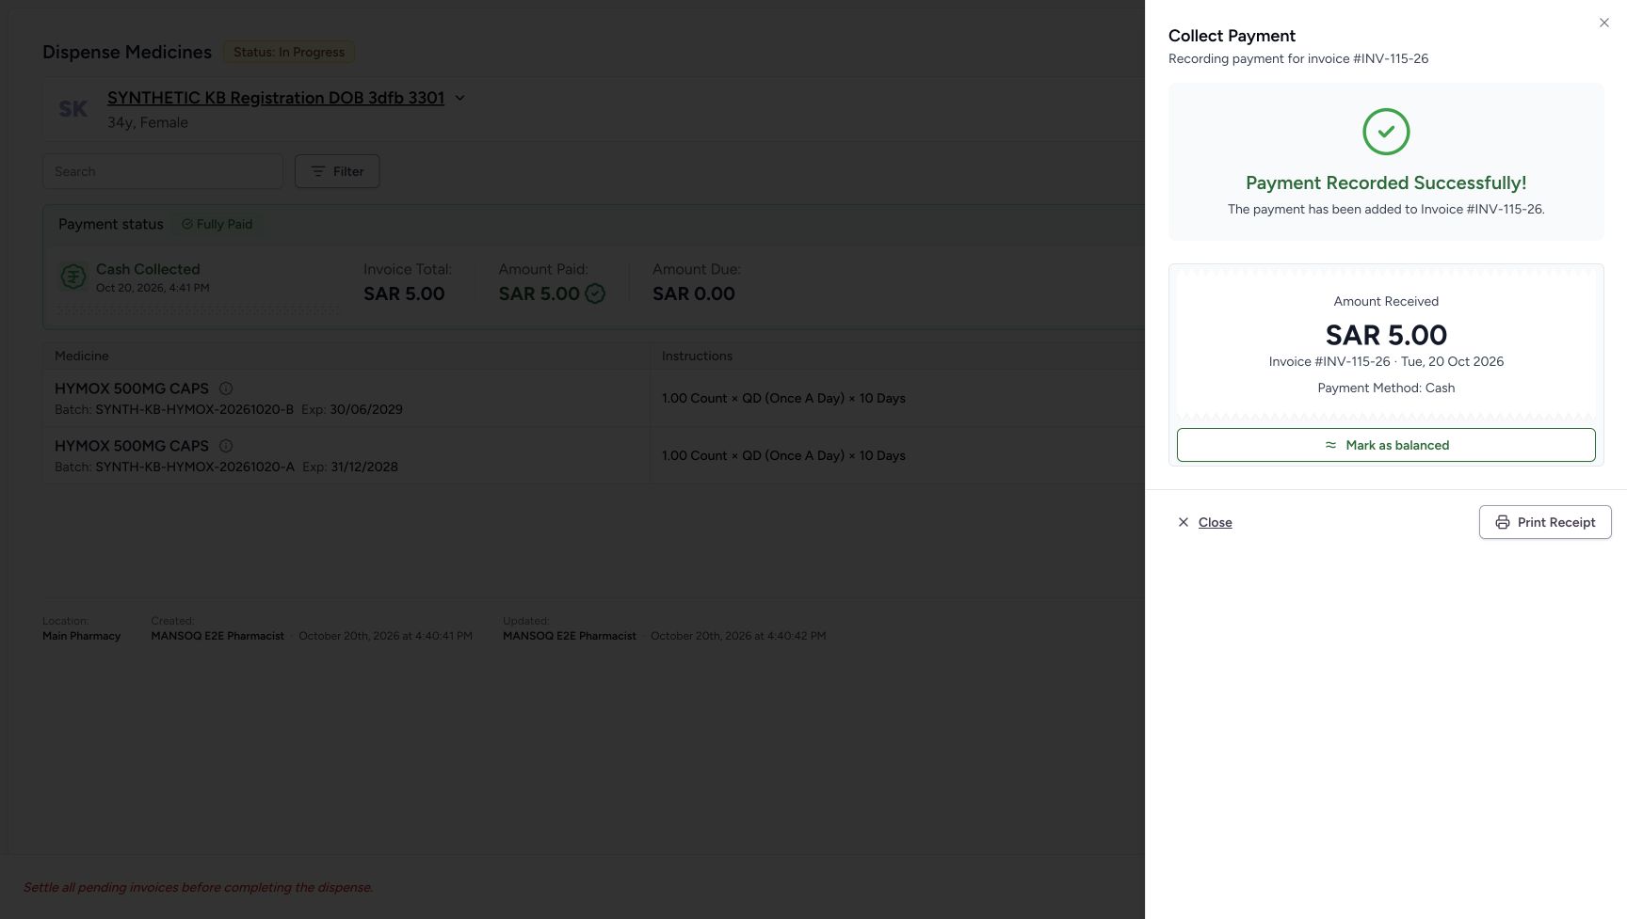This screenshot has width=1627, height=919.
Task: Expand the patient name dropdown chevron
Action: tap(459, 98)
